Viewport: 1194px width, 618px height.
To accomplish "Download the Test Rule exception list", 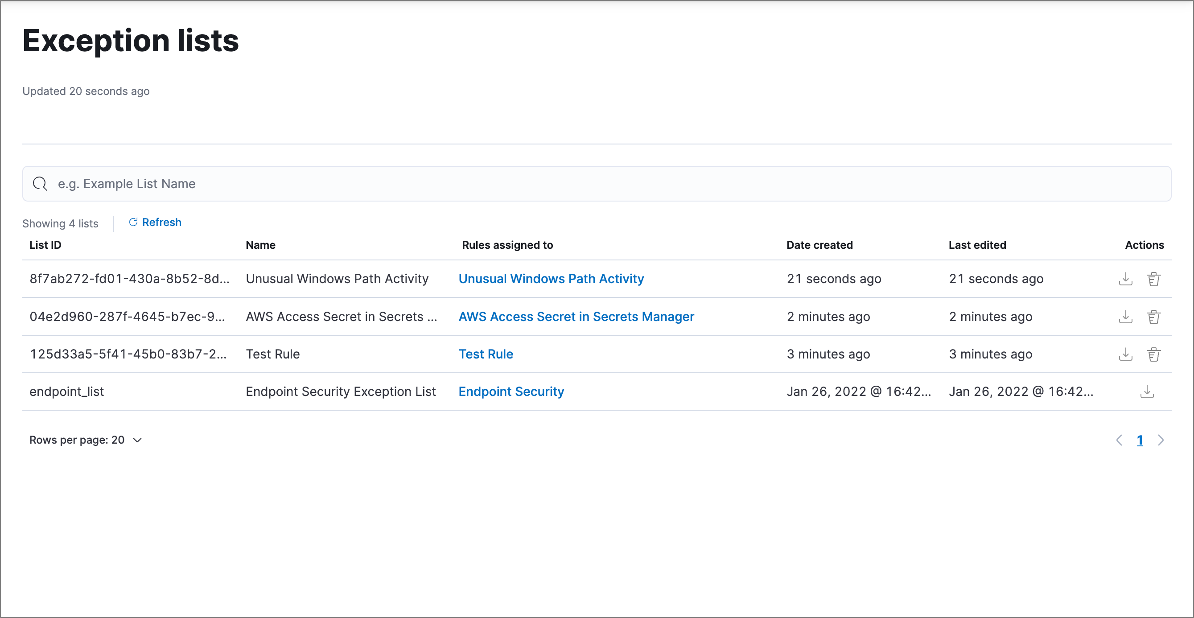I will (1125, 354).
